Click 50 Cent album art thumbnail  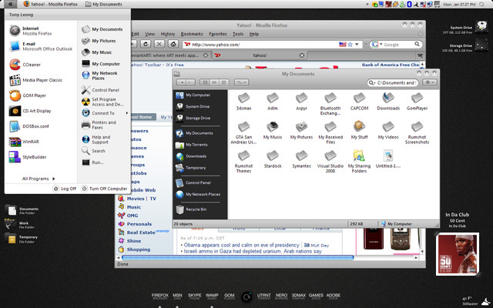(x=458, y=254)
